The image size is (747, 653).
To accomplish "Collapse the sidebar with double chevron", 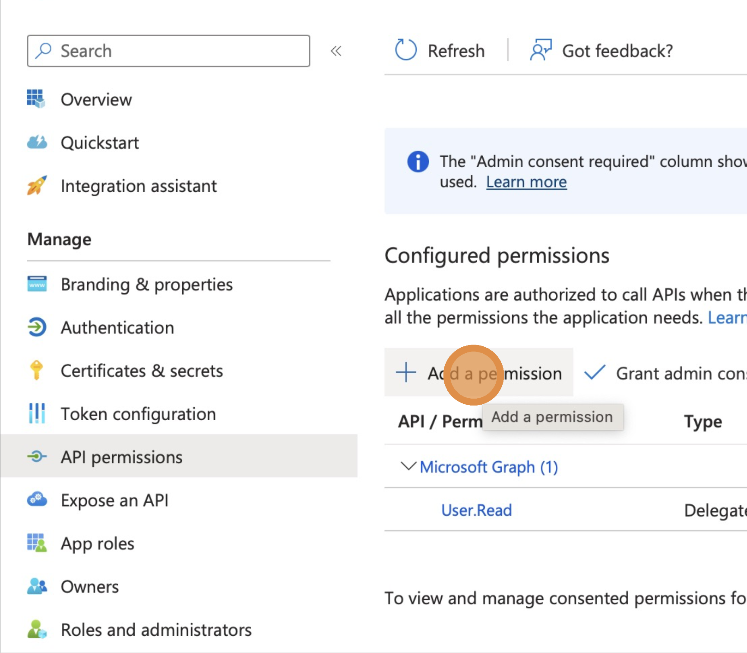I will 336,51.
